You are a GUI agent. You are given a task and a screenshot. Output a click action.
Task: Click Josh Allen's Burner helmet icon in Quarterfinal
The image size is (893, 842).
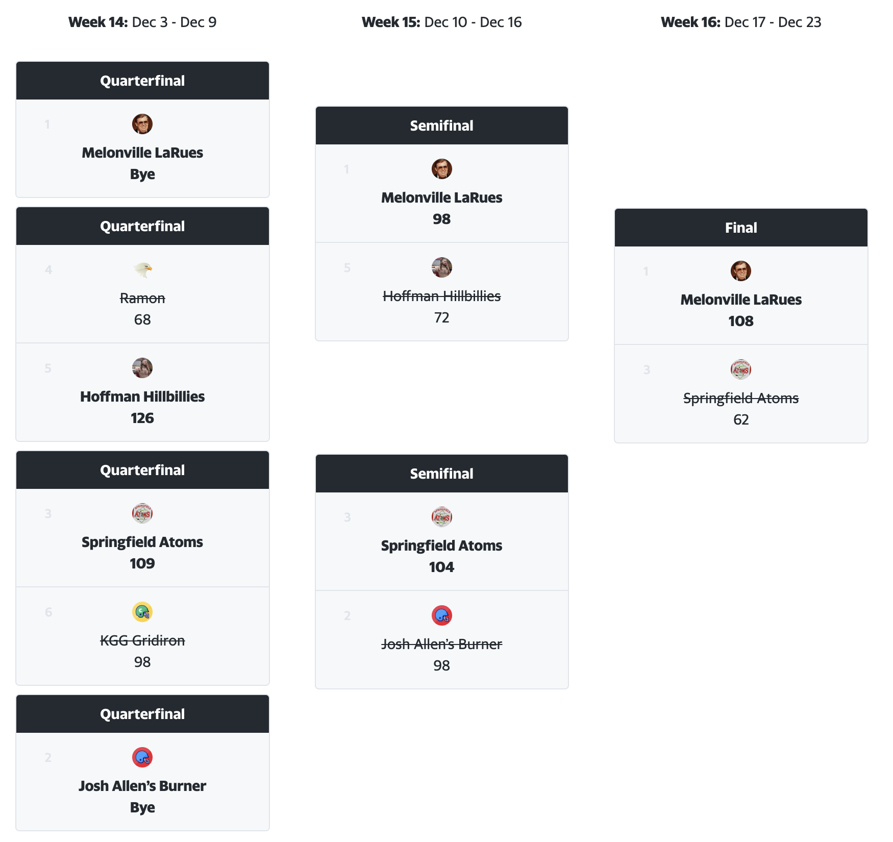142,757
